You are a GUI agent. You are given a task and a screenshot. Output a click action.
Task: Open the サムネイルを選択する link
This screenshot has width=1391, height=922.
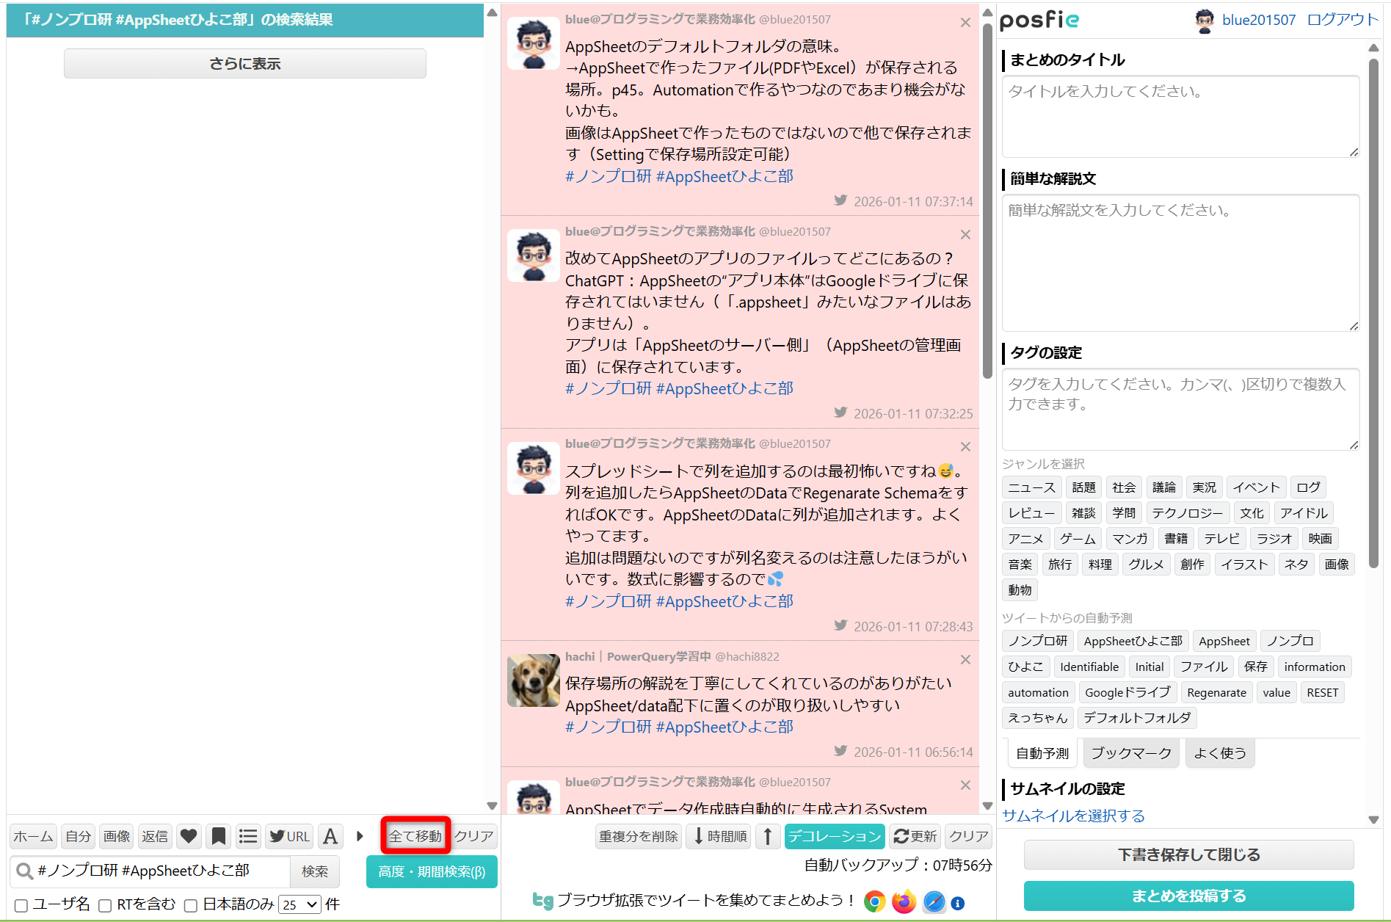click(1073, 816)
